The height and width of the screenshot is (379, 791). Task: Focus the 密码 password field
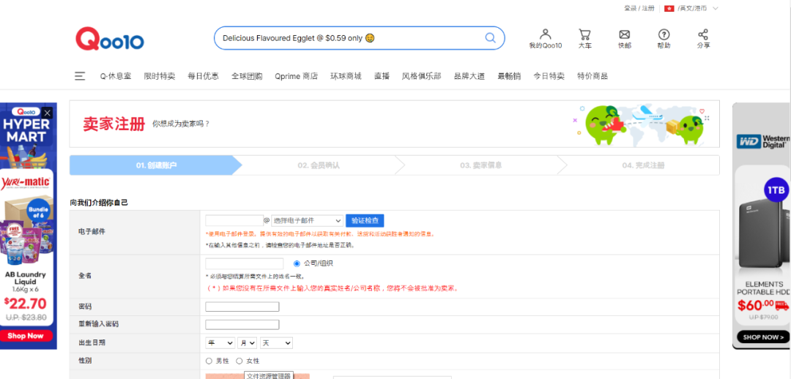[242, 307]
